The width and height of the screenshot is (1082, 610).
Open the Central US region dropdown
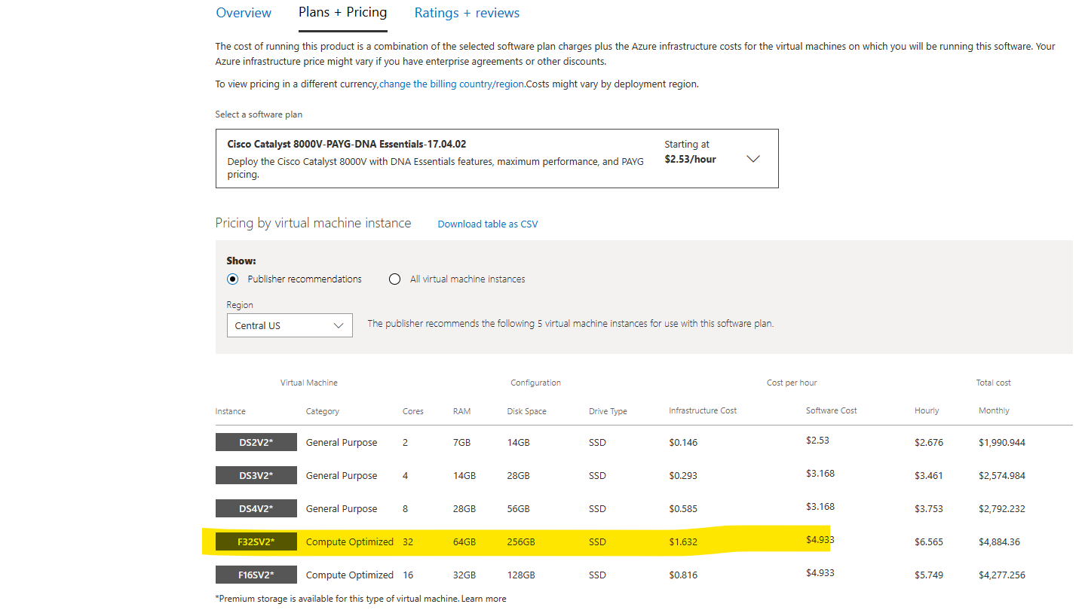click(290, 325)
